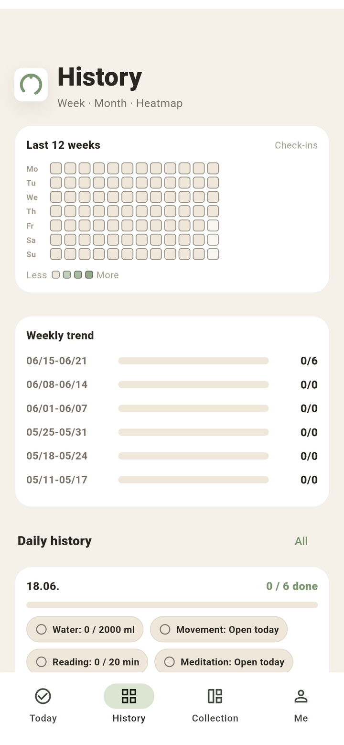
Task: Tap the first Sunday heatmap cell
Action: coord(56,254)
